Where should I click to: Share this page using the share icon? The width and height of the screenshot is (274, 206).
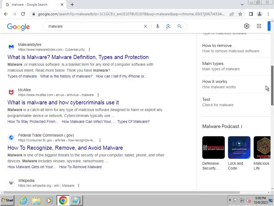[232, 14]
